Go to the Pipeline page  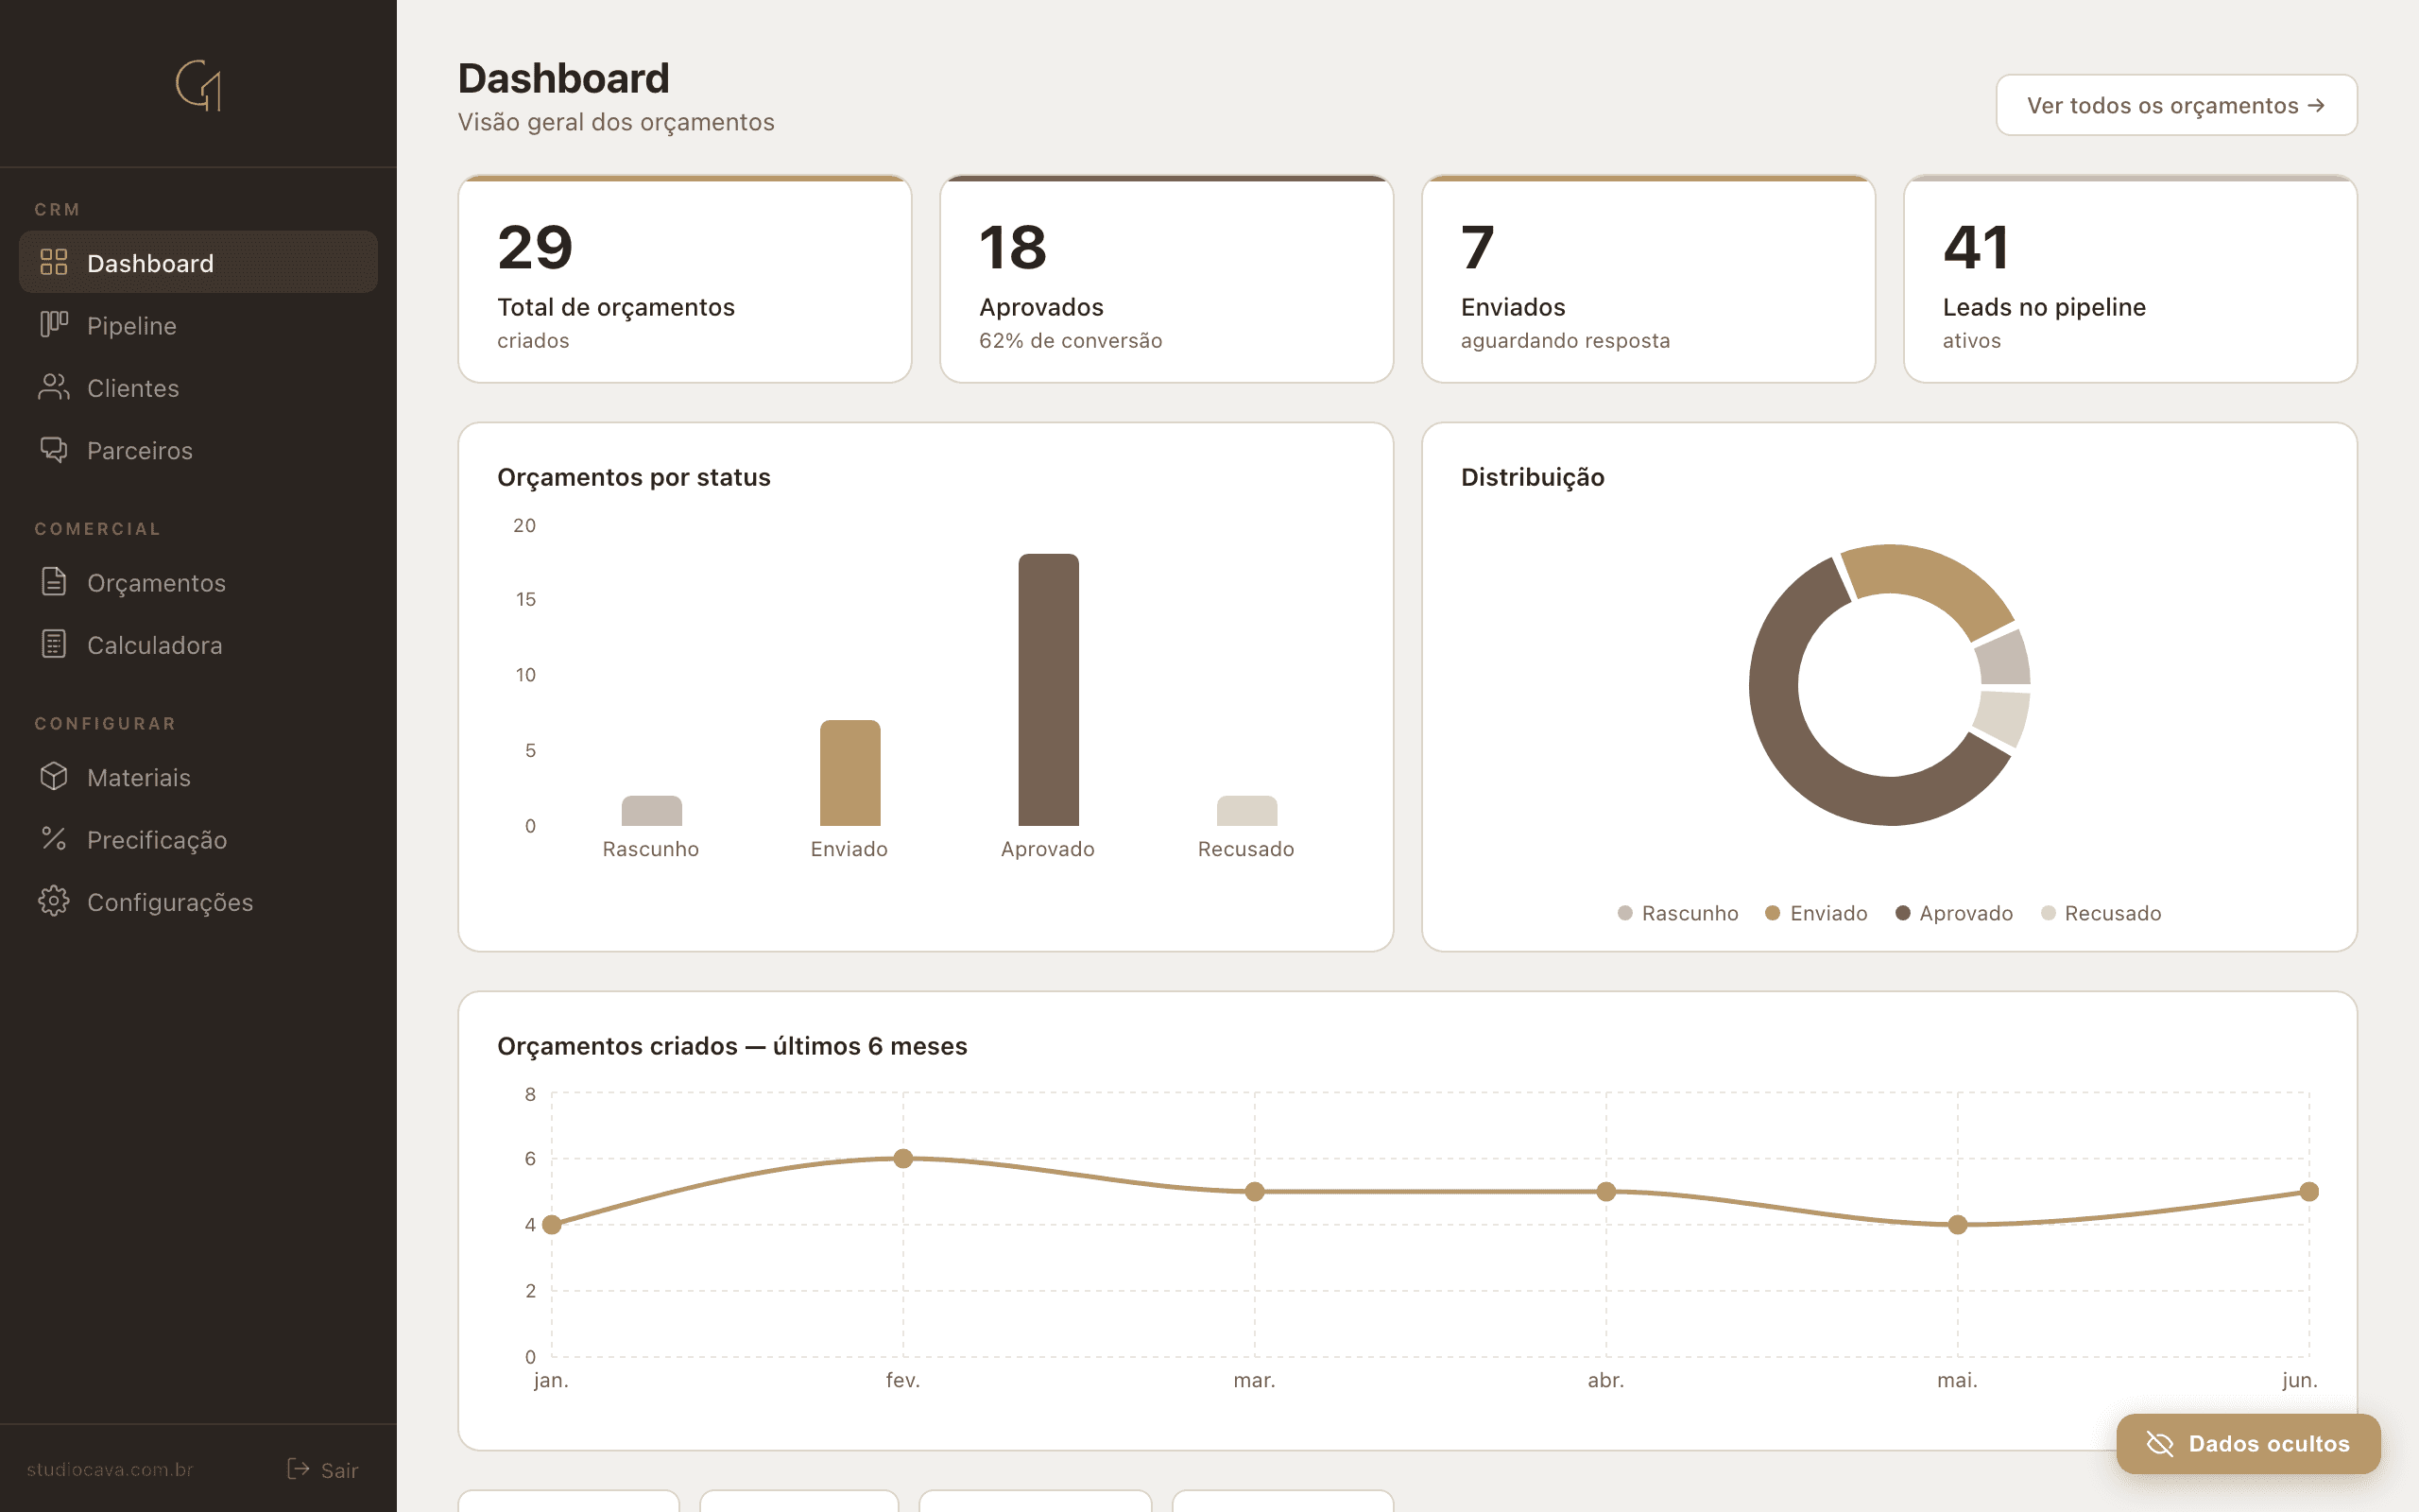click(197, 325)
